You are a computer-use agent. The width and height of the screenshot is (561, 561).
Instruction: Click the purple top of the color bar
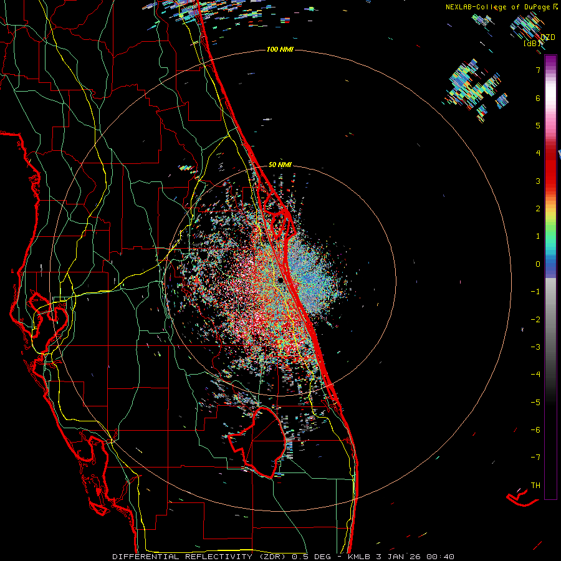click(x=550, y=61)
